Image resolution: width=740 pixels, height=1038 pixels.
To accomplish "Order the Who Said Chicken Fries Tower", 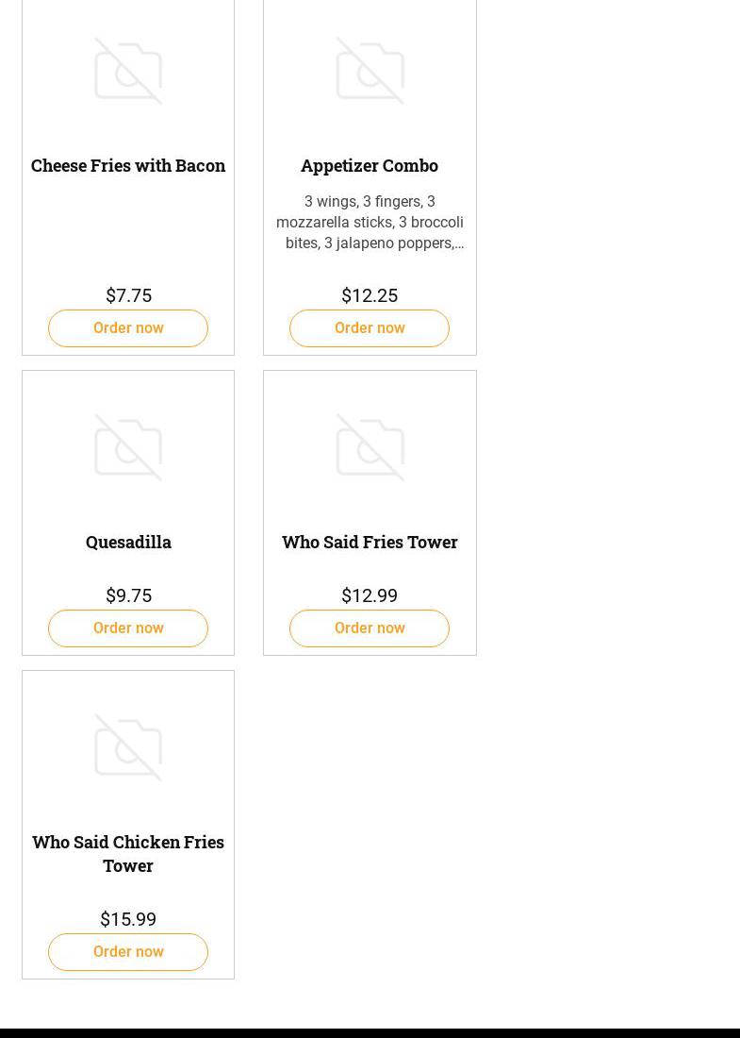I will tap(128, 952).
